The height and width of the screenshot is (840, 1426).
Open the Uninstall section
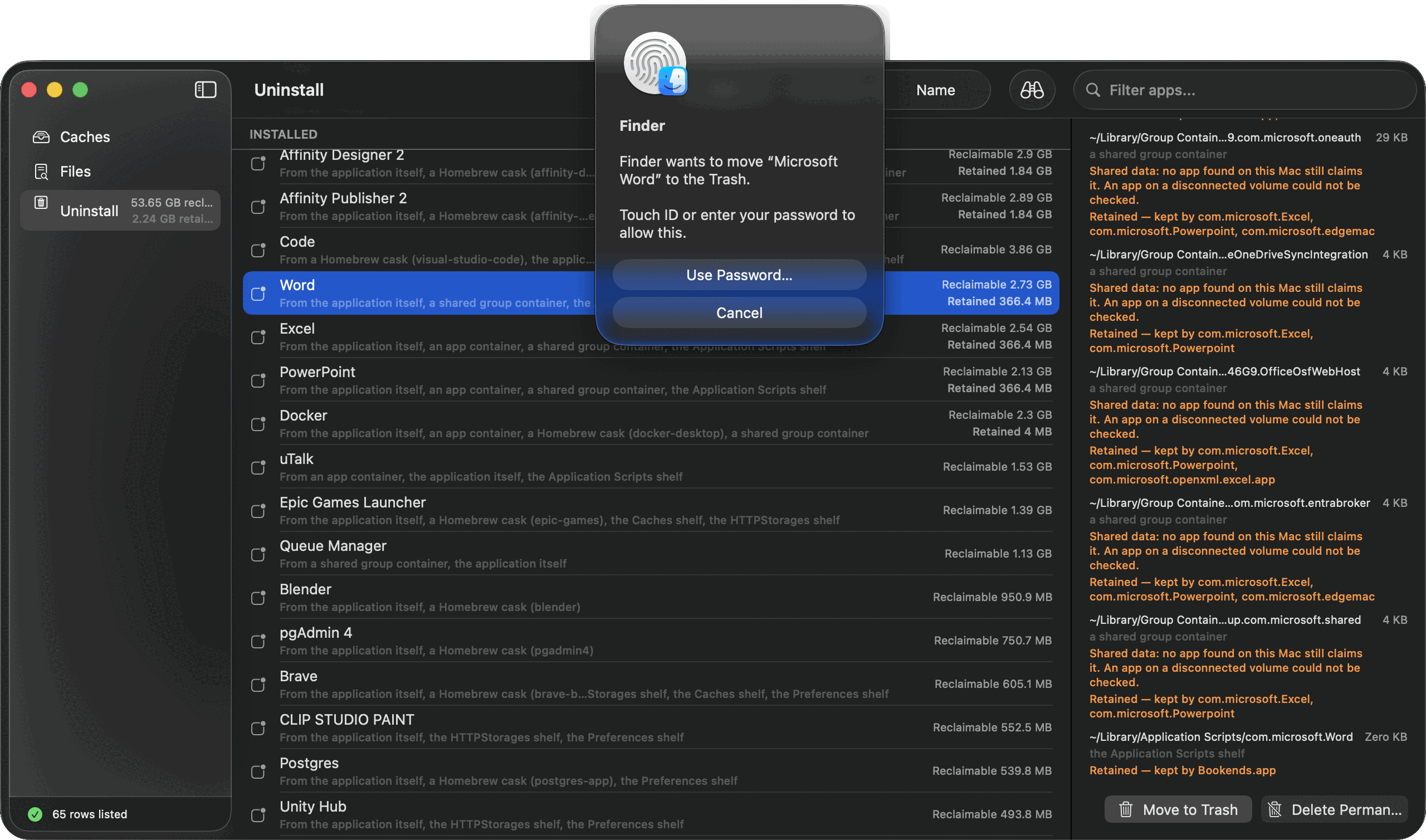pos(120,211)
